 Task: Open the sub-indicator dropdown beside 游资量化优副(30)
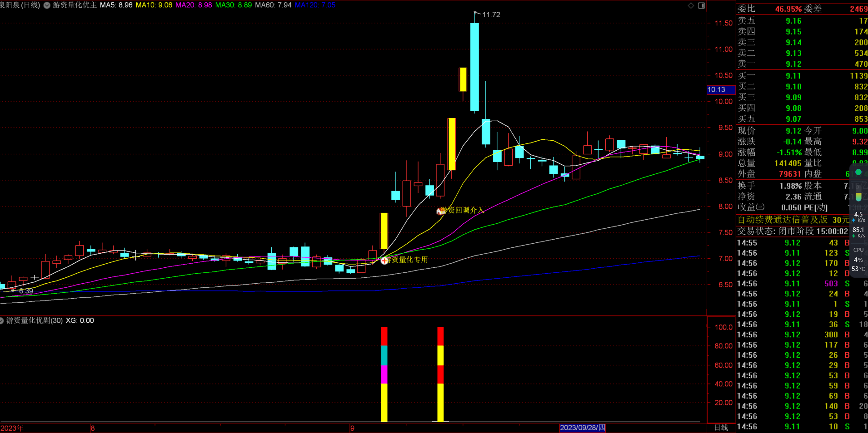point(2,320)
